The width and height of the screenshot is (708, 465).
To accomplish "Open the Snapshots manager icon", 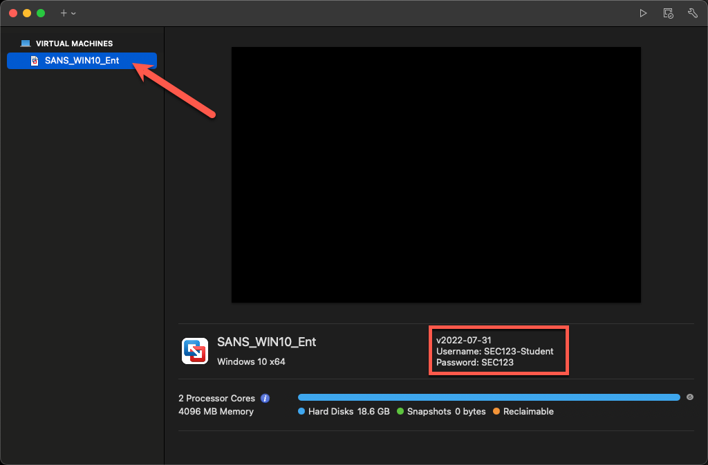I will tap(668, 13).
